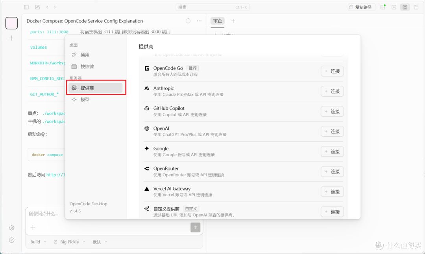Open 通用 settings section
This screenshot has width=425, height=254.
(x=95, y=55)
